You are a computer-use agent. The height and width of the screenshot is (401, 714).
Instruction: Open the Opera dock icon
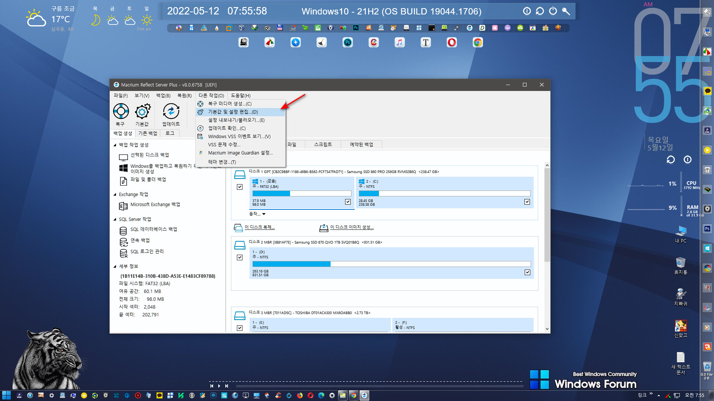click(x=452, y=43)
